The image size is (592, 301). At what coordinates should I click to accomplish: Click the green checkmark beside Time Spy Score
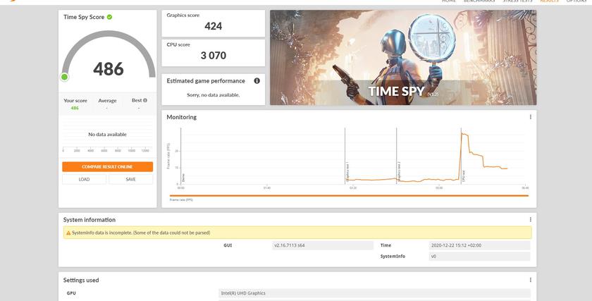109,17
